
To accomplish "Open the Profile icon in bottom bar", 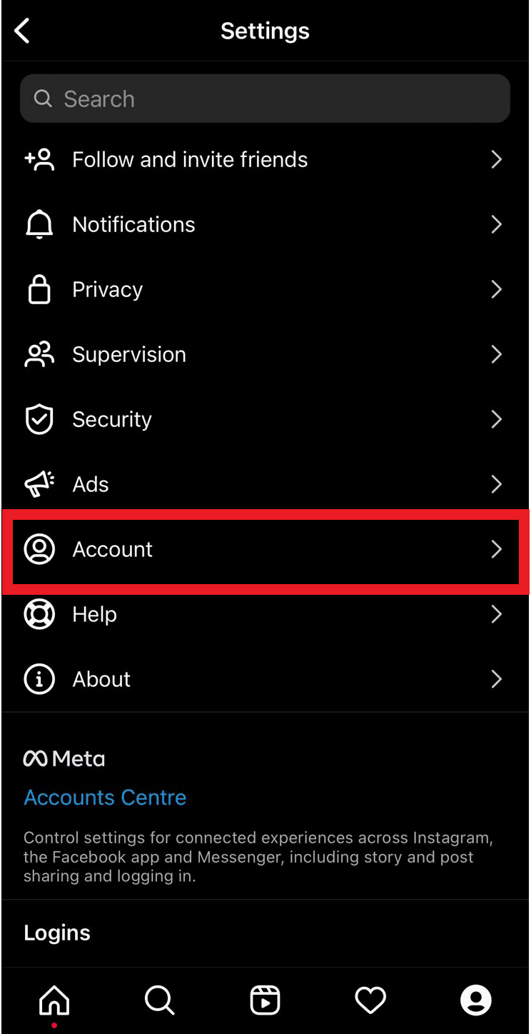I will (x=476, y=1000).
